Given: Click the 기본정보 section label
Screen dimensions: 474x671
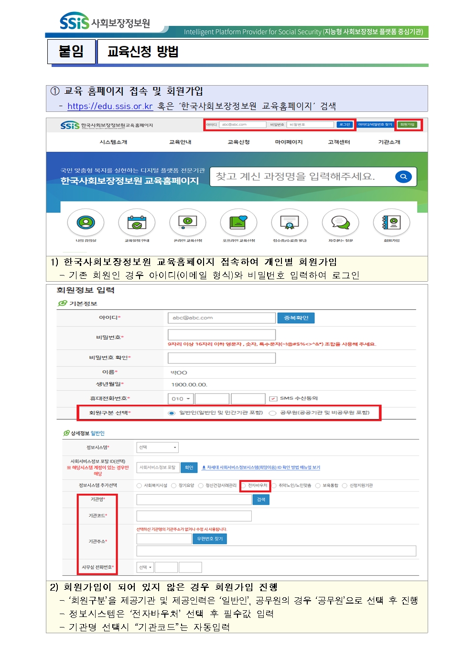Looking at the screenshot, I should [x=83, y=304].
